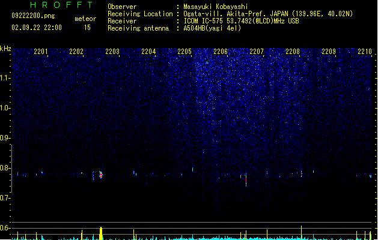Click the date stamp 02.09.22 22:00
Viewport: 378px width, 240px height.
[x=37, y=28]
